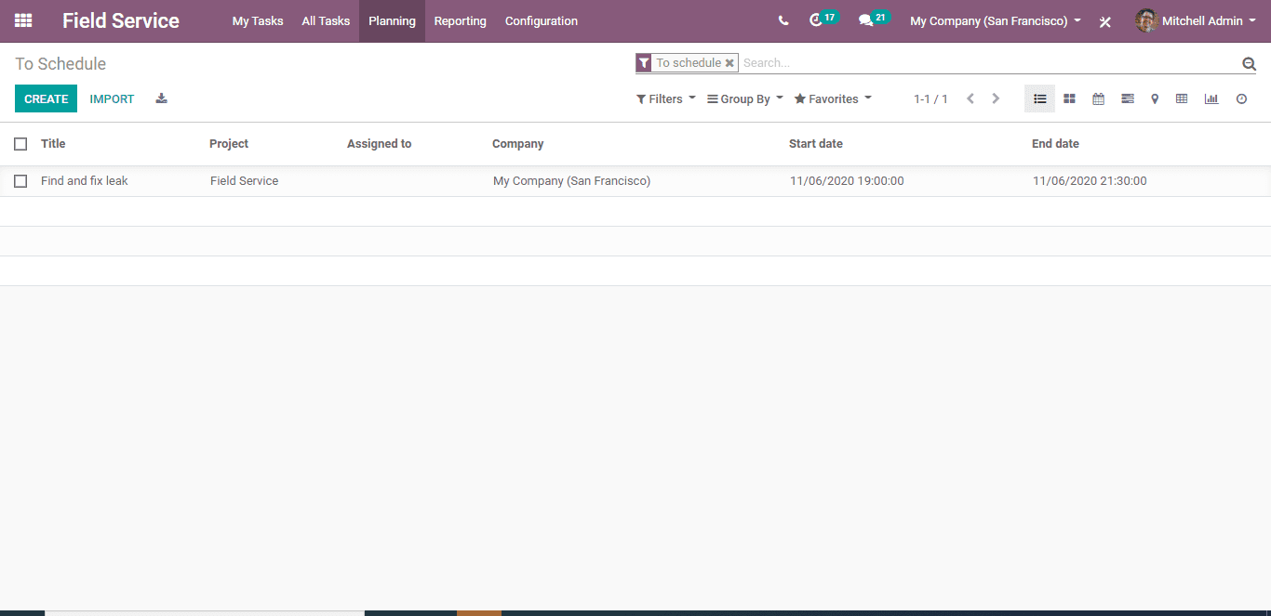Focus the Search input field
Viewport: 1271px width, 616px height.
point(986,63)
